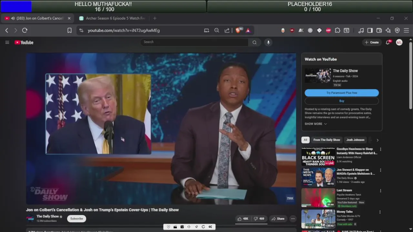
Task: Click the camera icon in floating toolbar
Action: pyautogui.click(x=182, y=227)
